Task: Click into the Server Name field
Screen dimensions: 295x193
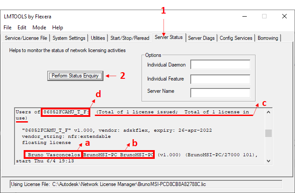Action: 220,93
